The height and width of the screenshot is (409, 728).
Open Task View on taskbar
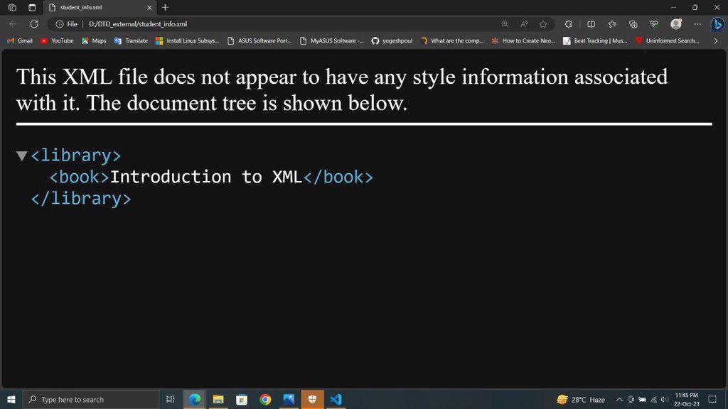(171, 399)
